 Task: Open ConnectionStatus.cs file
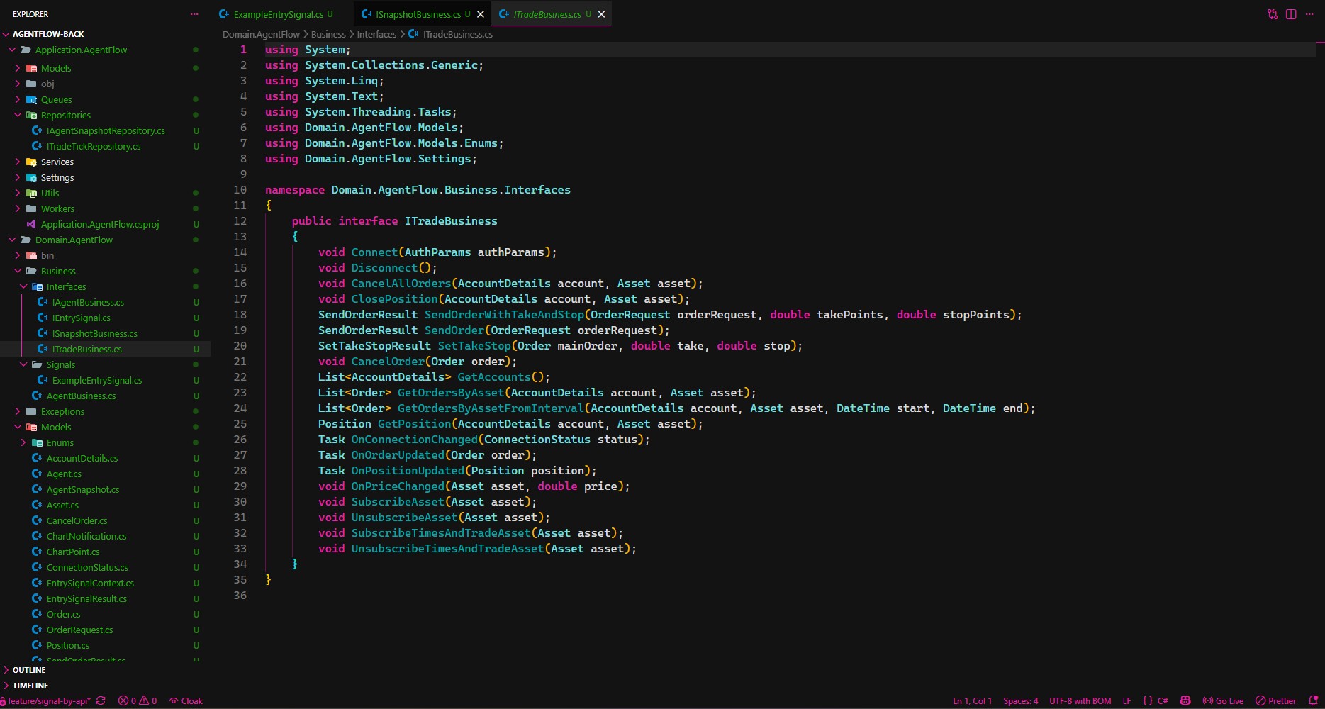(105, 567)
